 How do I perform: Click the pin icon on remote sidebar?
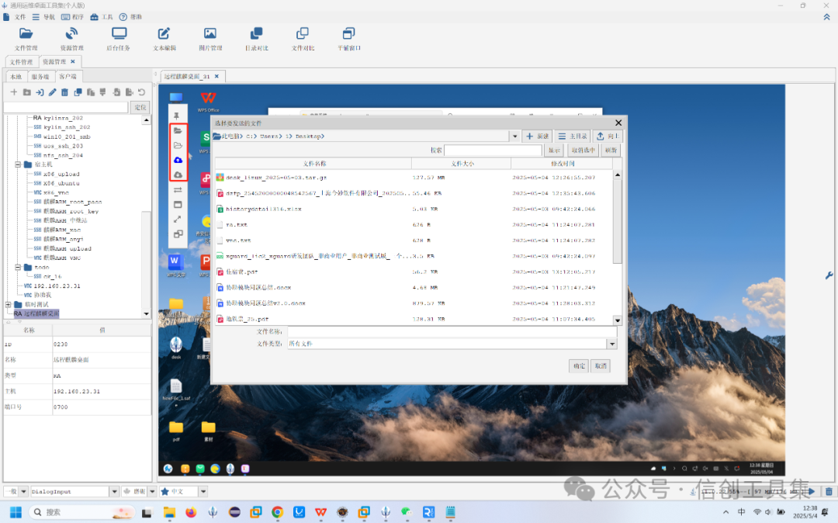(176, 116)
